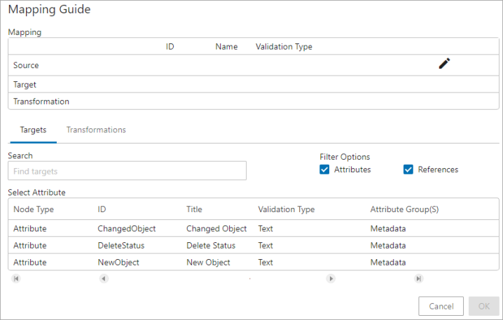The image size is (503, 320).
Task: Click the Attribute Group(S) column header
Action: [404, 209]
